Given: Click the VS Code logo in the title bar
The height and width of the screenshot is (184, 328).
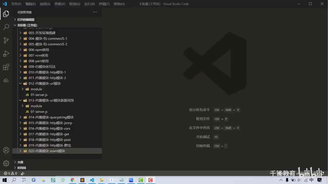Looking at the screenshot, I should [4, 4].
